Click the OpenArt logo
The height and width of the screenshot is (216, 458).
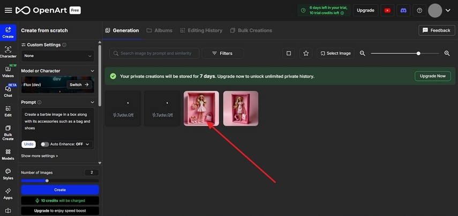click(42, 10)
